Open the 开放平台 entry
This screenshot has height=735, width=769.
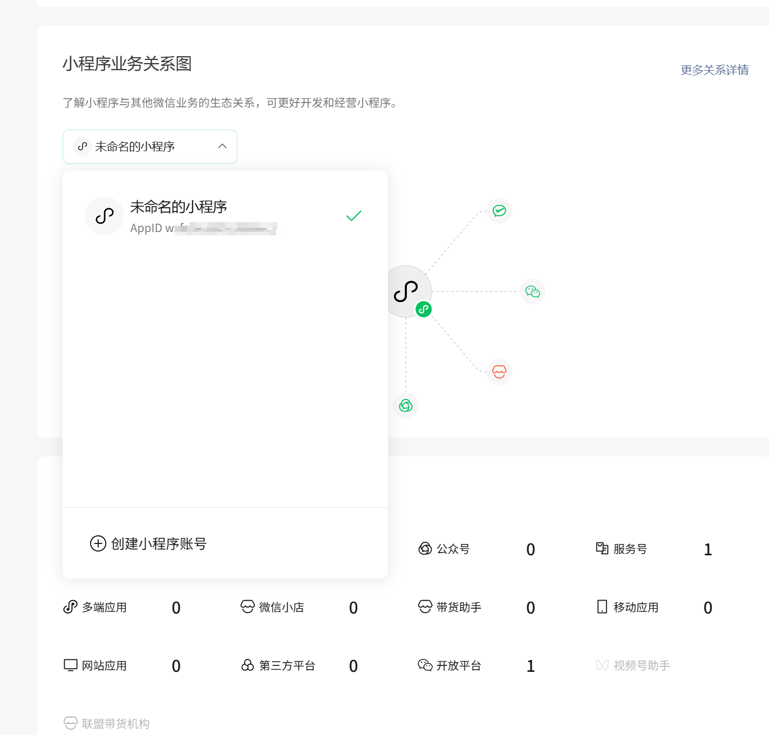[x=459, y=665]
